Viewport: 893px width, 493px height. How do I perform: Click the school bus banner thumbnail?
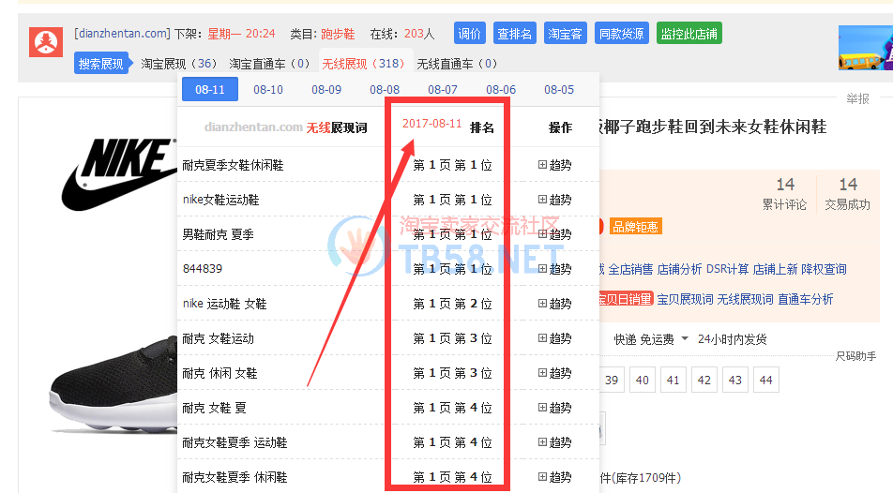866,48
